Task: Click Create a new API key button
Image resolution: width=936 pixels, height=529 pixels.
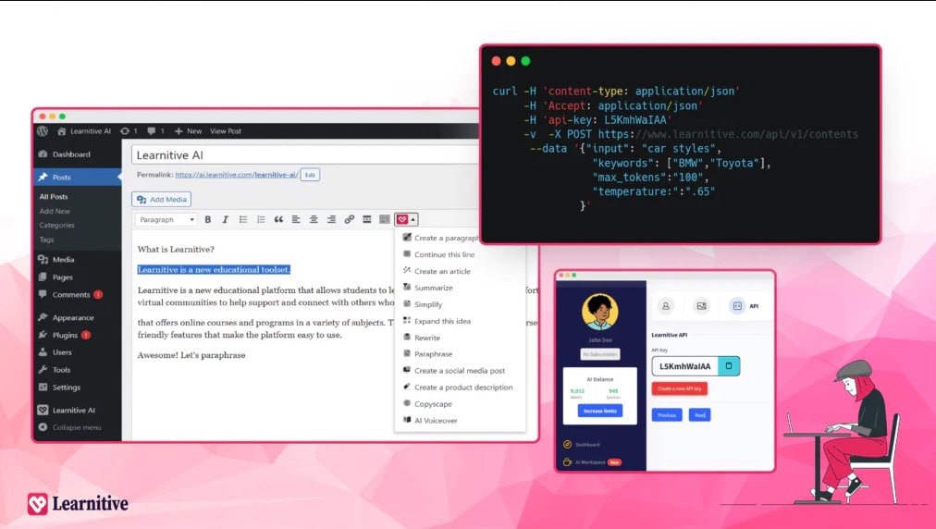Action: point(680,389)
